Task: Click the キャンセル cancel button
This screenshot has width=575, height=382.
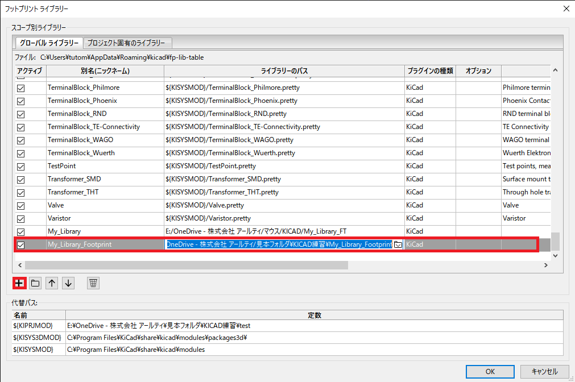Action: 544,371
